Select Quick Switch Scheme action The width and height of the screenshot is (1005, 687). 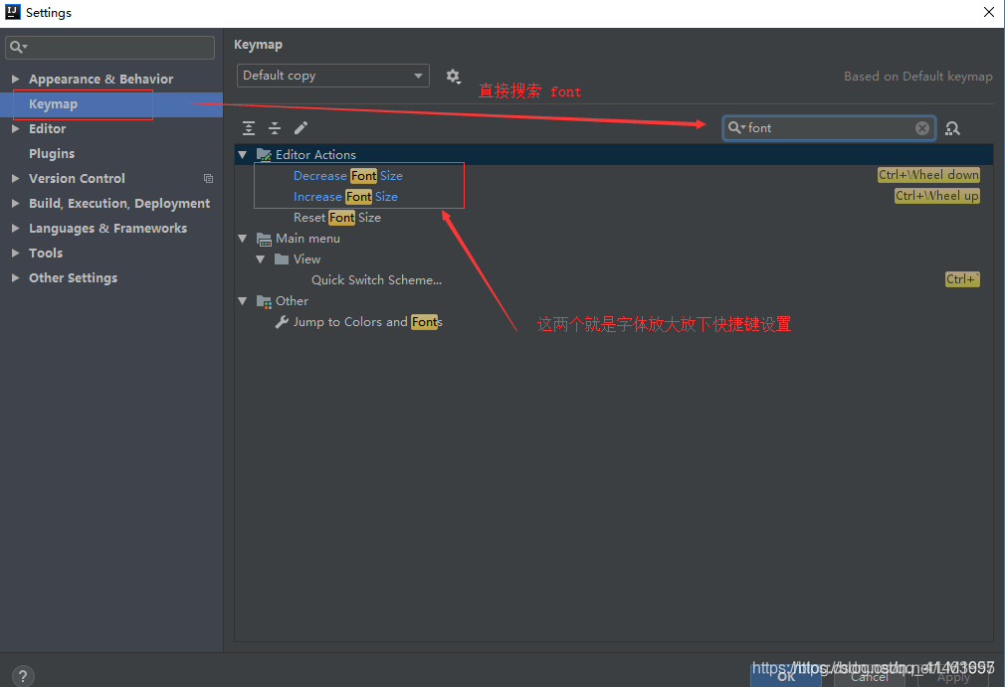(x=376, y=279)
